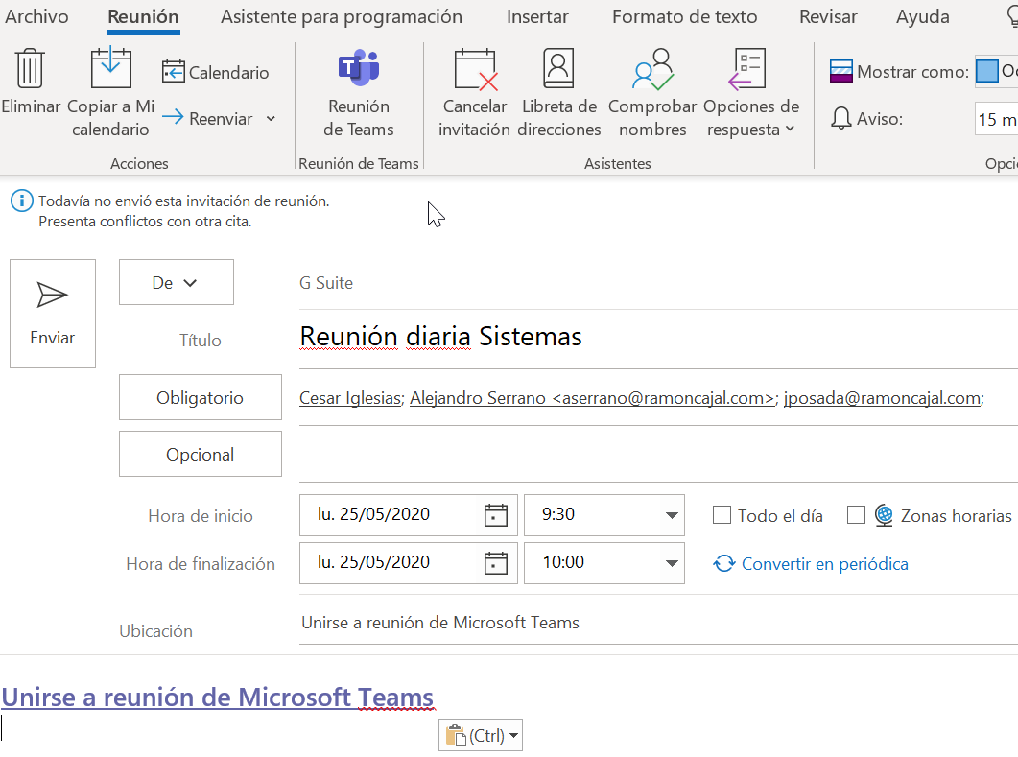Click the Obligatorio attendees button
Image resolution: width=1018 pixels, height=757 pixels.
click(x=200, y=397)
